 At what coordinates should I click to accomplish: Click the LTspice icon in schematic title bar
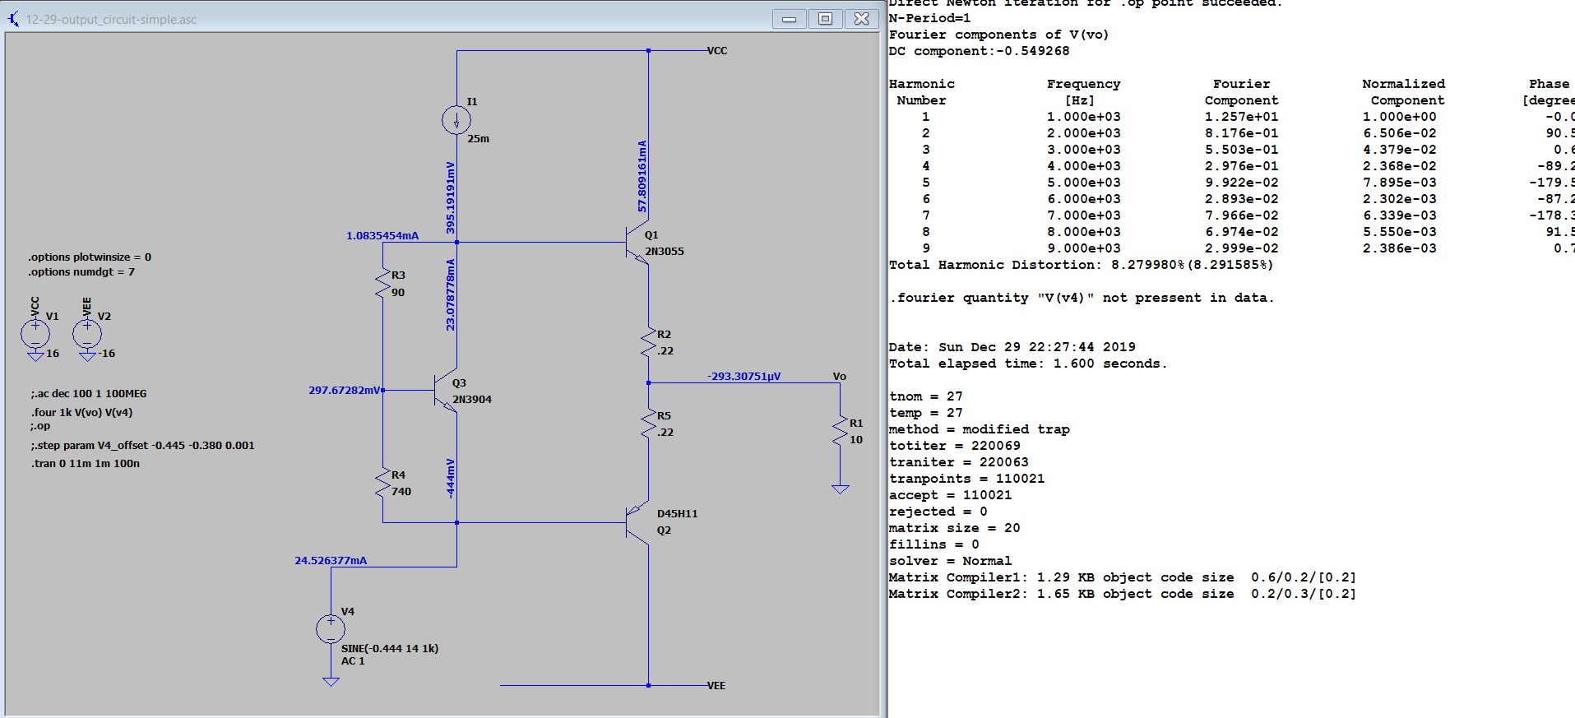[x=13, y=18]
